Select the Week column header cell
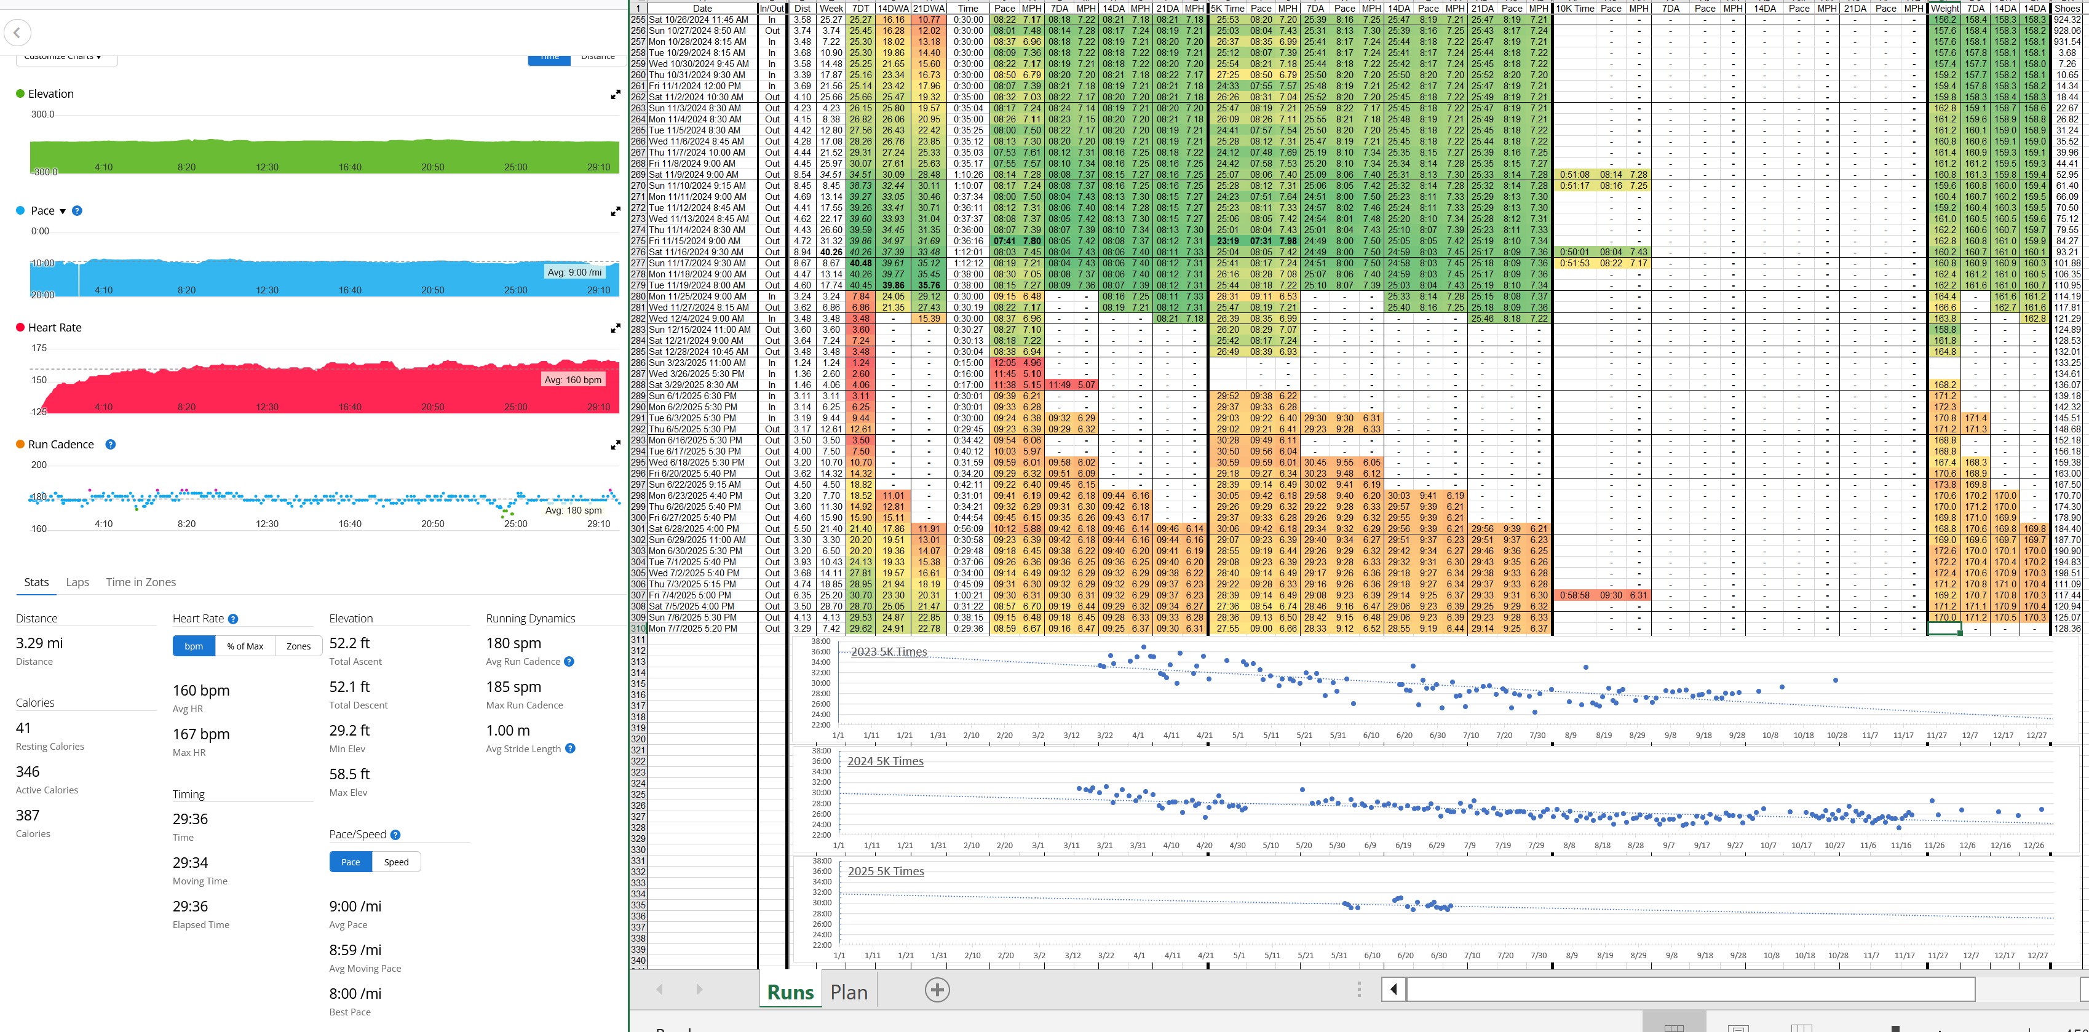2089x1032 pixels. coord(831,8)
